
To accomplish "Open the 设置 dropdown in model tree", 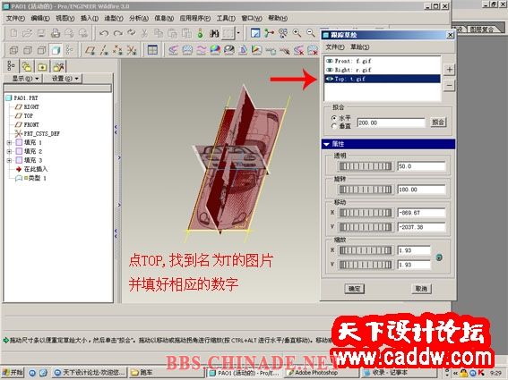I will coord(63,79).
